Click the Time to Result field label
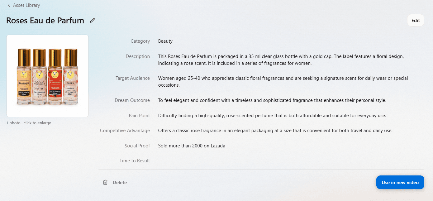Viewport: 433px width, 201px height. click(x=135, y=161)
